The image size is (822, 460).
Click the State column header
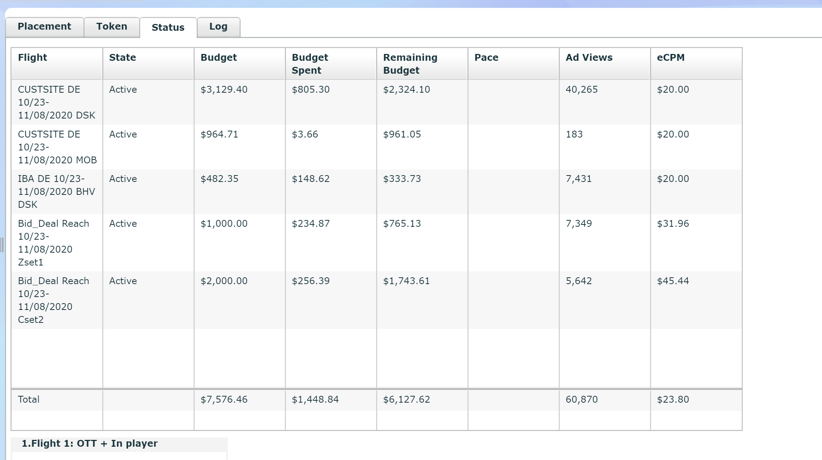pyautogui.click(x=122, y=58)
